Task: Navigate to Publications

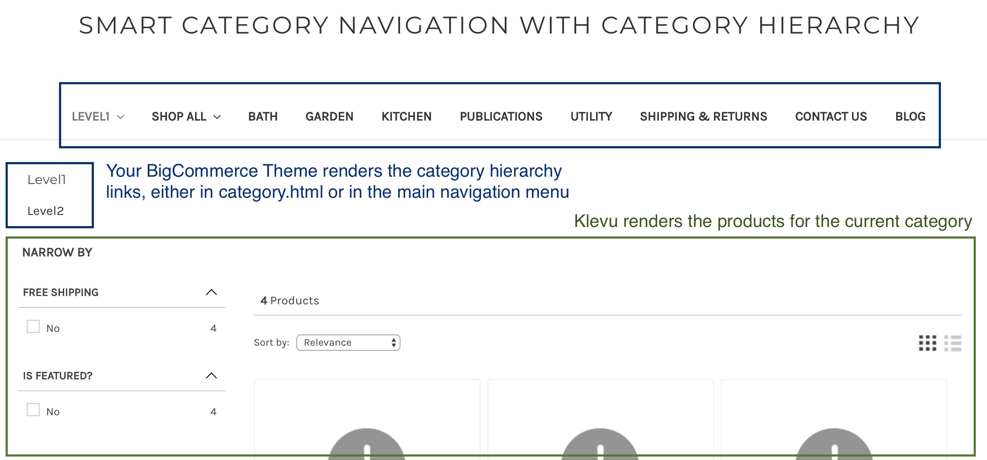Action: (x=501, y=117)
